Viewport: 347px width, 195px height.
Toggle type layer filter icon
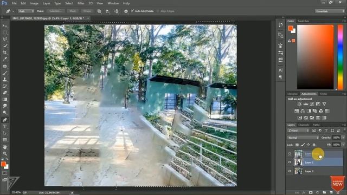(326, 131)
